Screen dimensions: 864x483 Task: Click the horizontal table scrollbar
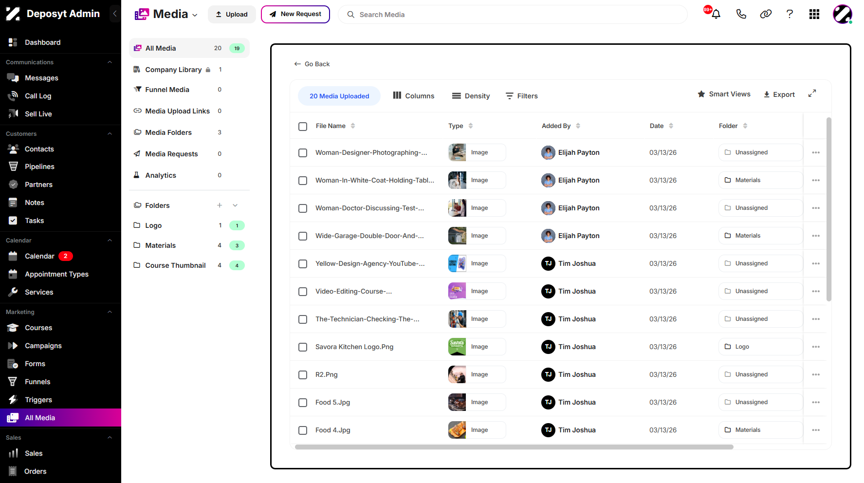point(514,446)
